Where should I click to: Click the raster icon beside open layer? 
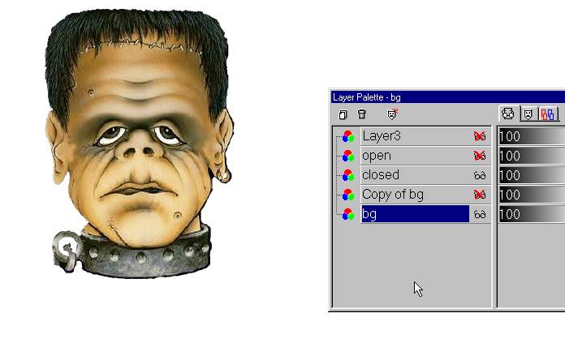pos(347,156)
